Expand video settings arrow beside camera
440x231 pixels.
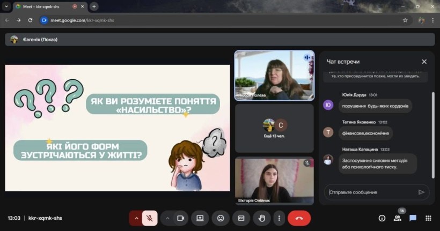tap(167, 218)
